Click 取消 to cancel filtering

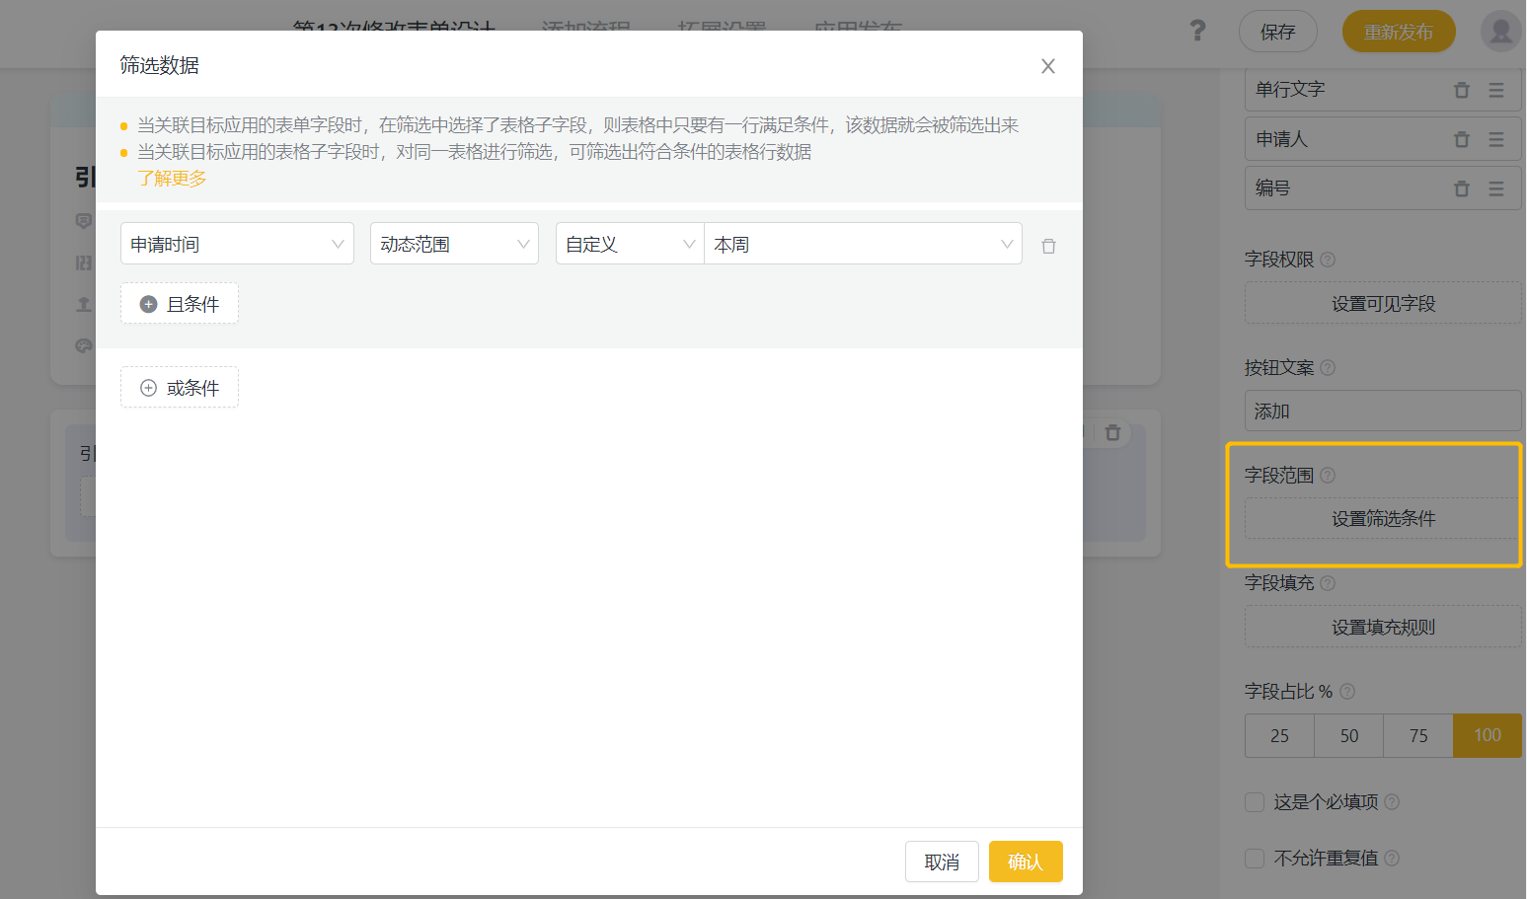click(x=942, y=862)
